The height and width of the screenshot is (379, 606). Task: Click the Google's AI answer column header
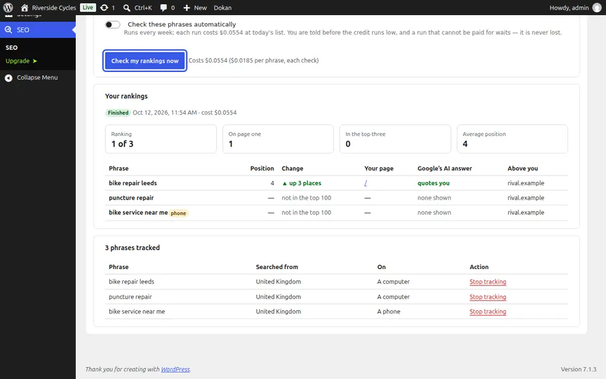pyautogui.click(x=444, y=168)
